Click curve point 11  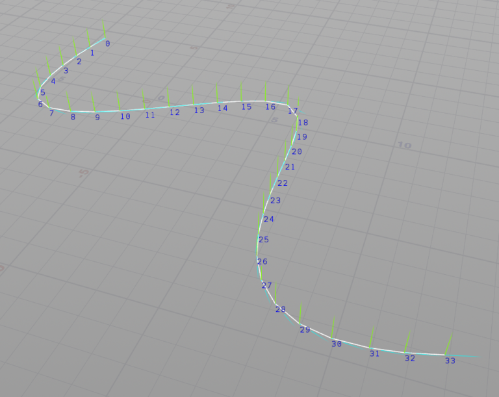(145, 109)
